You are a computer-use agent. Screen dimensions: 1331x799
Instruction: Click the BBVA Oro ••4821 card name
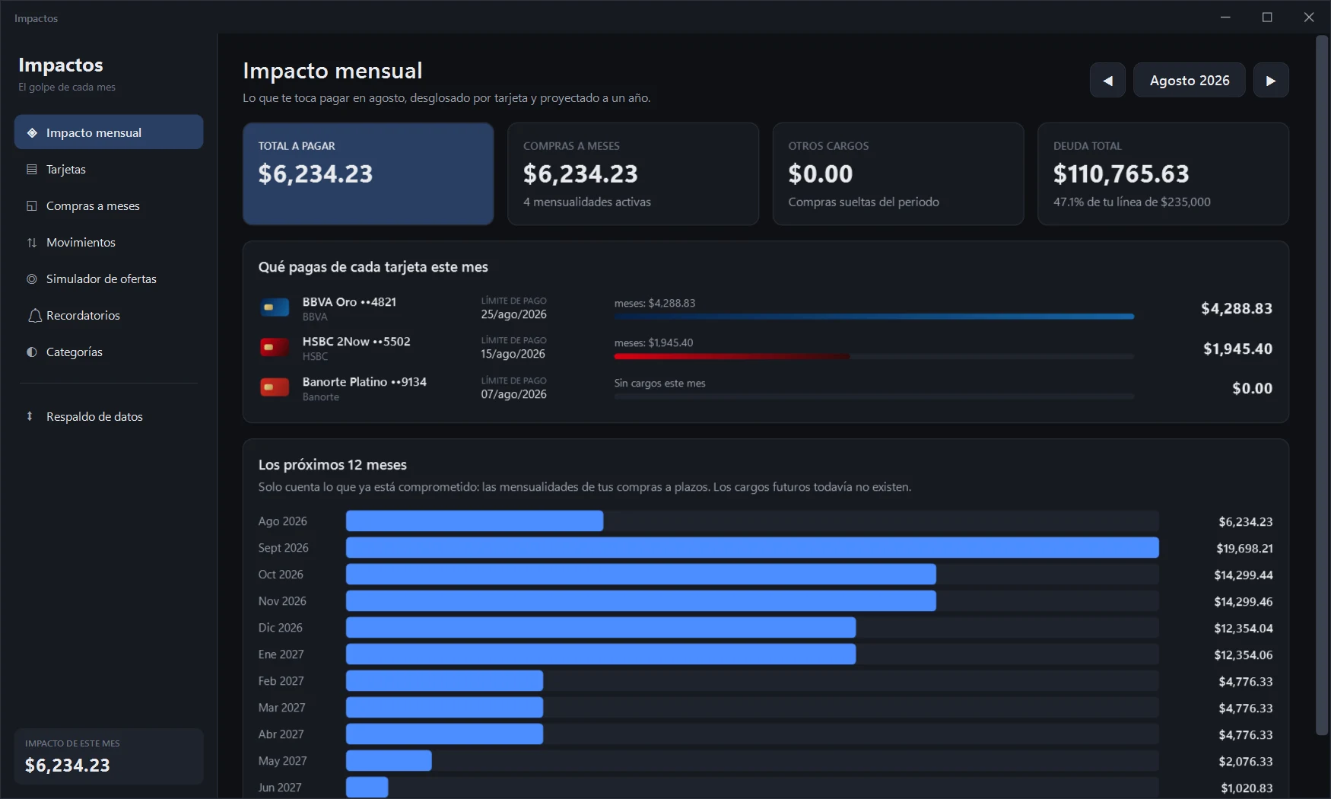pos(349,301)
